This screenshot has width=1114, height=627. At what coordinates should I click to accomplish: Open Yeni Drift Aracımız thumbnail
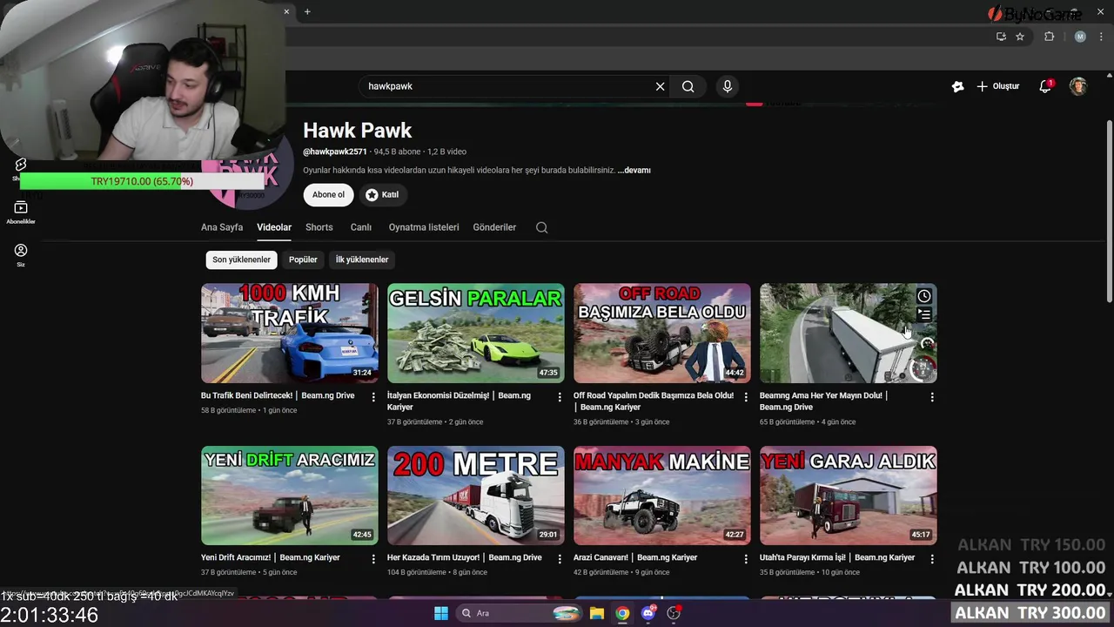(x=290, y=496)
